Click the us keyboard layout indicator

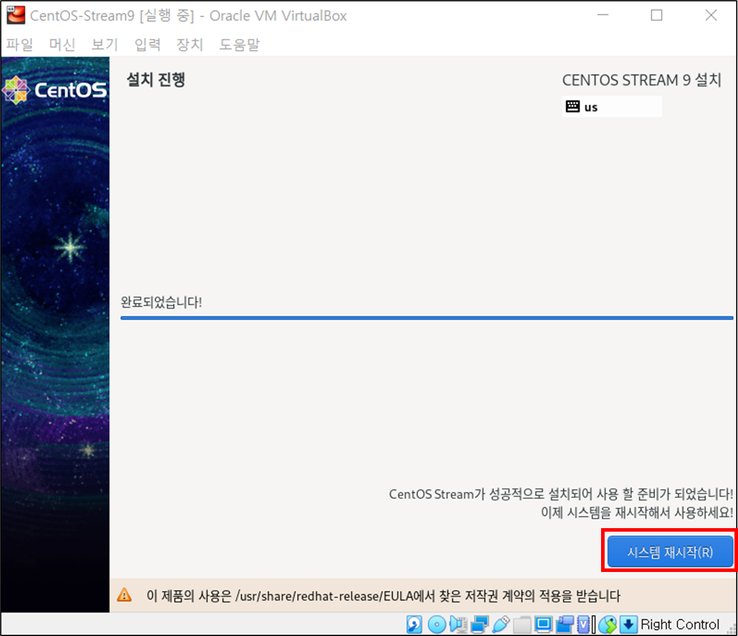(x=612, y=107)
